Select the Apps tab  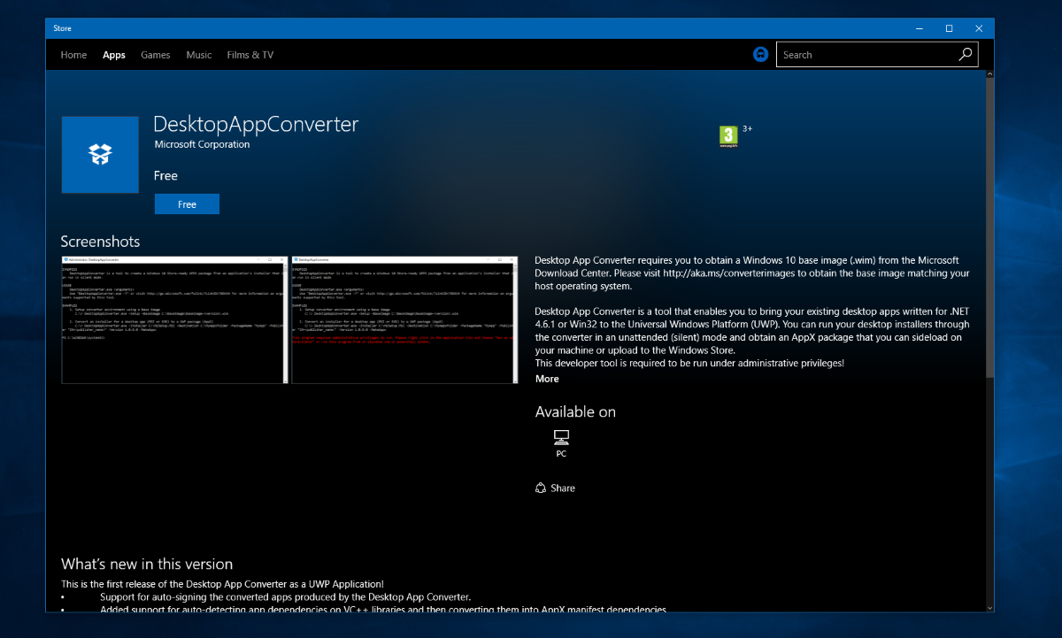click(114, 55)
